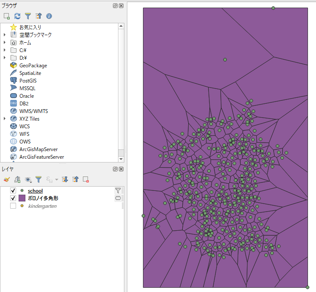The width and height of the screenshot is (316, 292).
Task: Collapse all items in Browser panel
Action: click(x=38, y=16)
